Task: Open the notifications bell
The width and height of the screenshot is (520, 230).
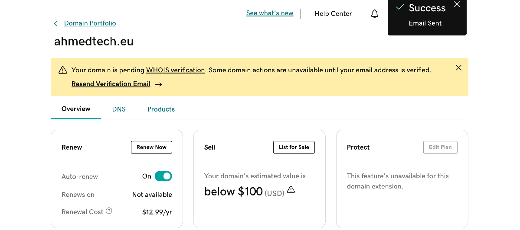Action: click(375, 14)
